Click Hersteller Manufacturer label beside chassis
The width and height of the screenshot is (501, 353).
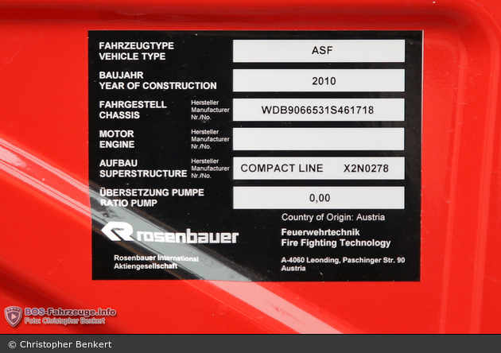click(x=210, y=110)
